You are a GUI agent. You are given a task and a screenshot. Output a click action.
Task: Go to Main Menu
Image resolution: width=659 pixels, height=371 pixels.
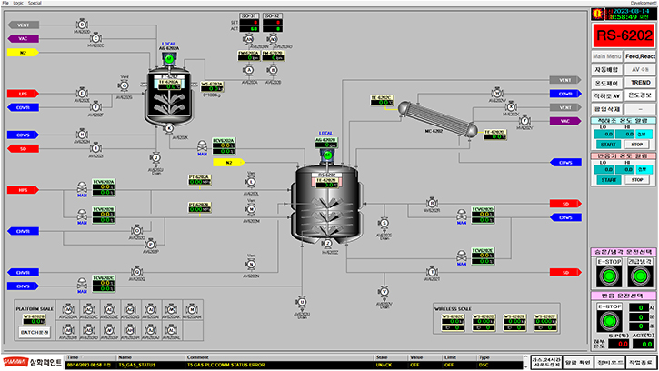[x=606, y=56]
